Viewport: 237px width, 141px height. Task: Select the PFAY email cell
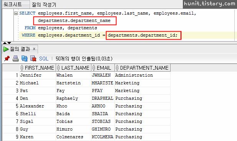103,91
